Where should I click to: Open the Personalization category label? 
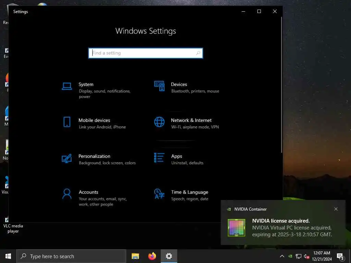(x=94, y=156)
